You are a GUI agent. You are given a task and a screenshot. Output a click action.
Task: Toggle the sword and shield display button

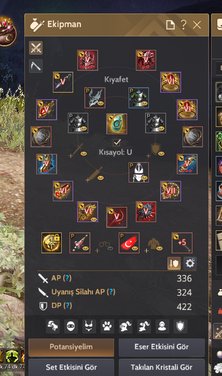[x=174, y=263]
